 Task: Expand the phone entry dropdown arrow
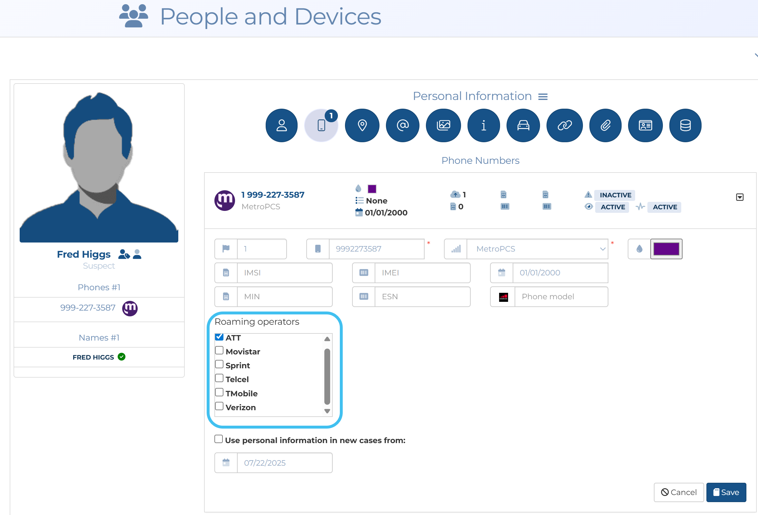pyautogui.click(x=740, y=197)
